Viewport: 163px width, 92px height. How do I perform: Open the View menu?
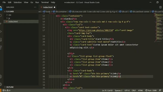(26, 2)
